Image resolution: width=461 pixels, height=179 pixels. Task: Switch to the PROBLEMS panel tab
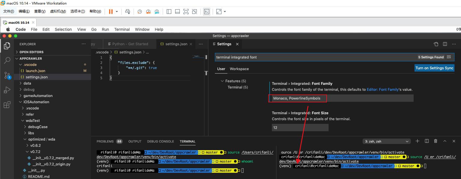point(105,141)
